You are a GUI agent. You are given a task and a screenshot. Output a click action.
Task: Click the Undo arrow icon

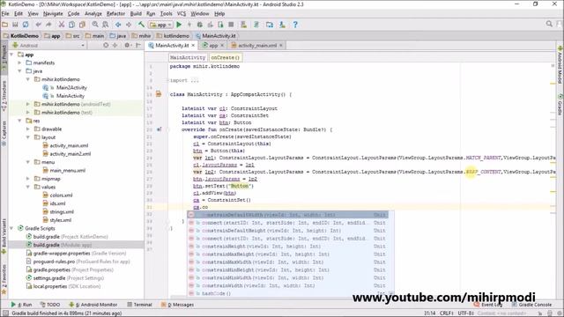(38, 25)
